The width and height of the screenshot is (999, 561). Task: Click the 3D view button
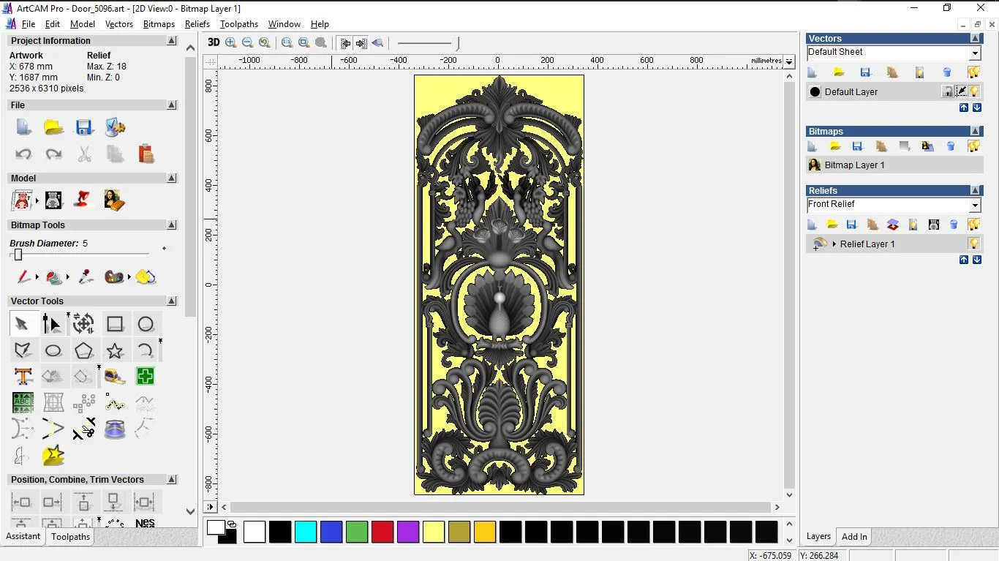[214, 42]
